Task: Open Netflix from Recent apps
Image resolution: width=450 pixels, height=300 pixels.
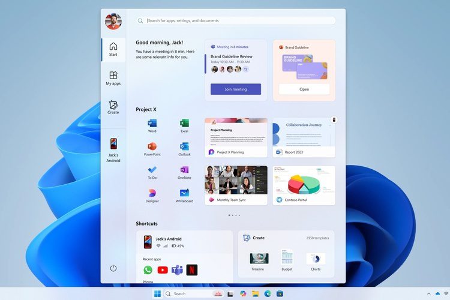Action: tap(191, 270)
